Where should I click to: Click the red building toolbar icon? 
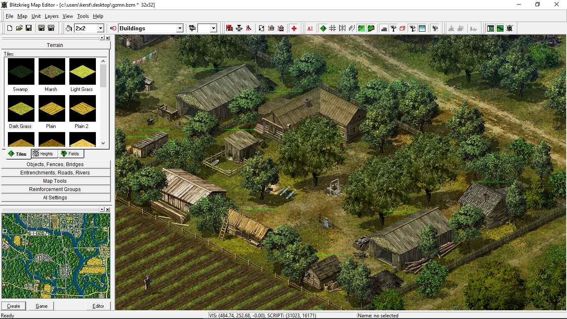[230, 28]
